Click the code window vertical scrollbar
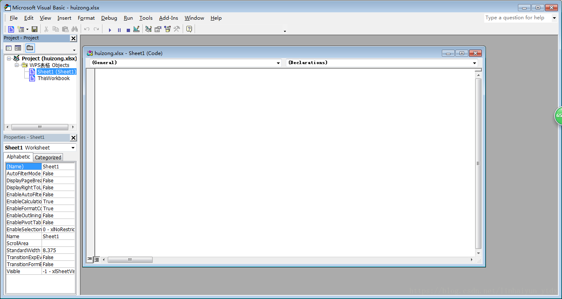This screenshot has height=299, width=562. [478, 163]
